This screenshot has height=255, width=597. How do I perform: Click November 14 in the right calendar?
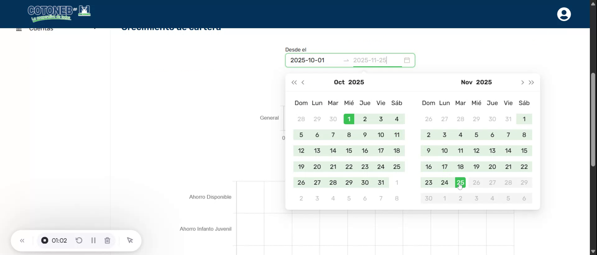[508, 151]
